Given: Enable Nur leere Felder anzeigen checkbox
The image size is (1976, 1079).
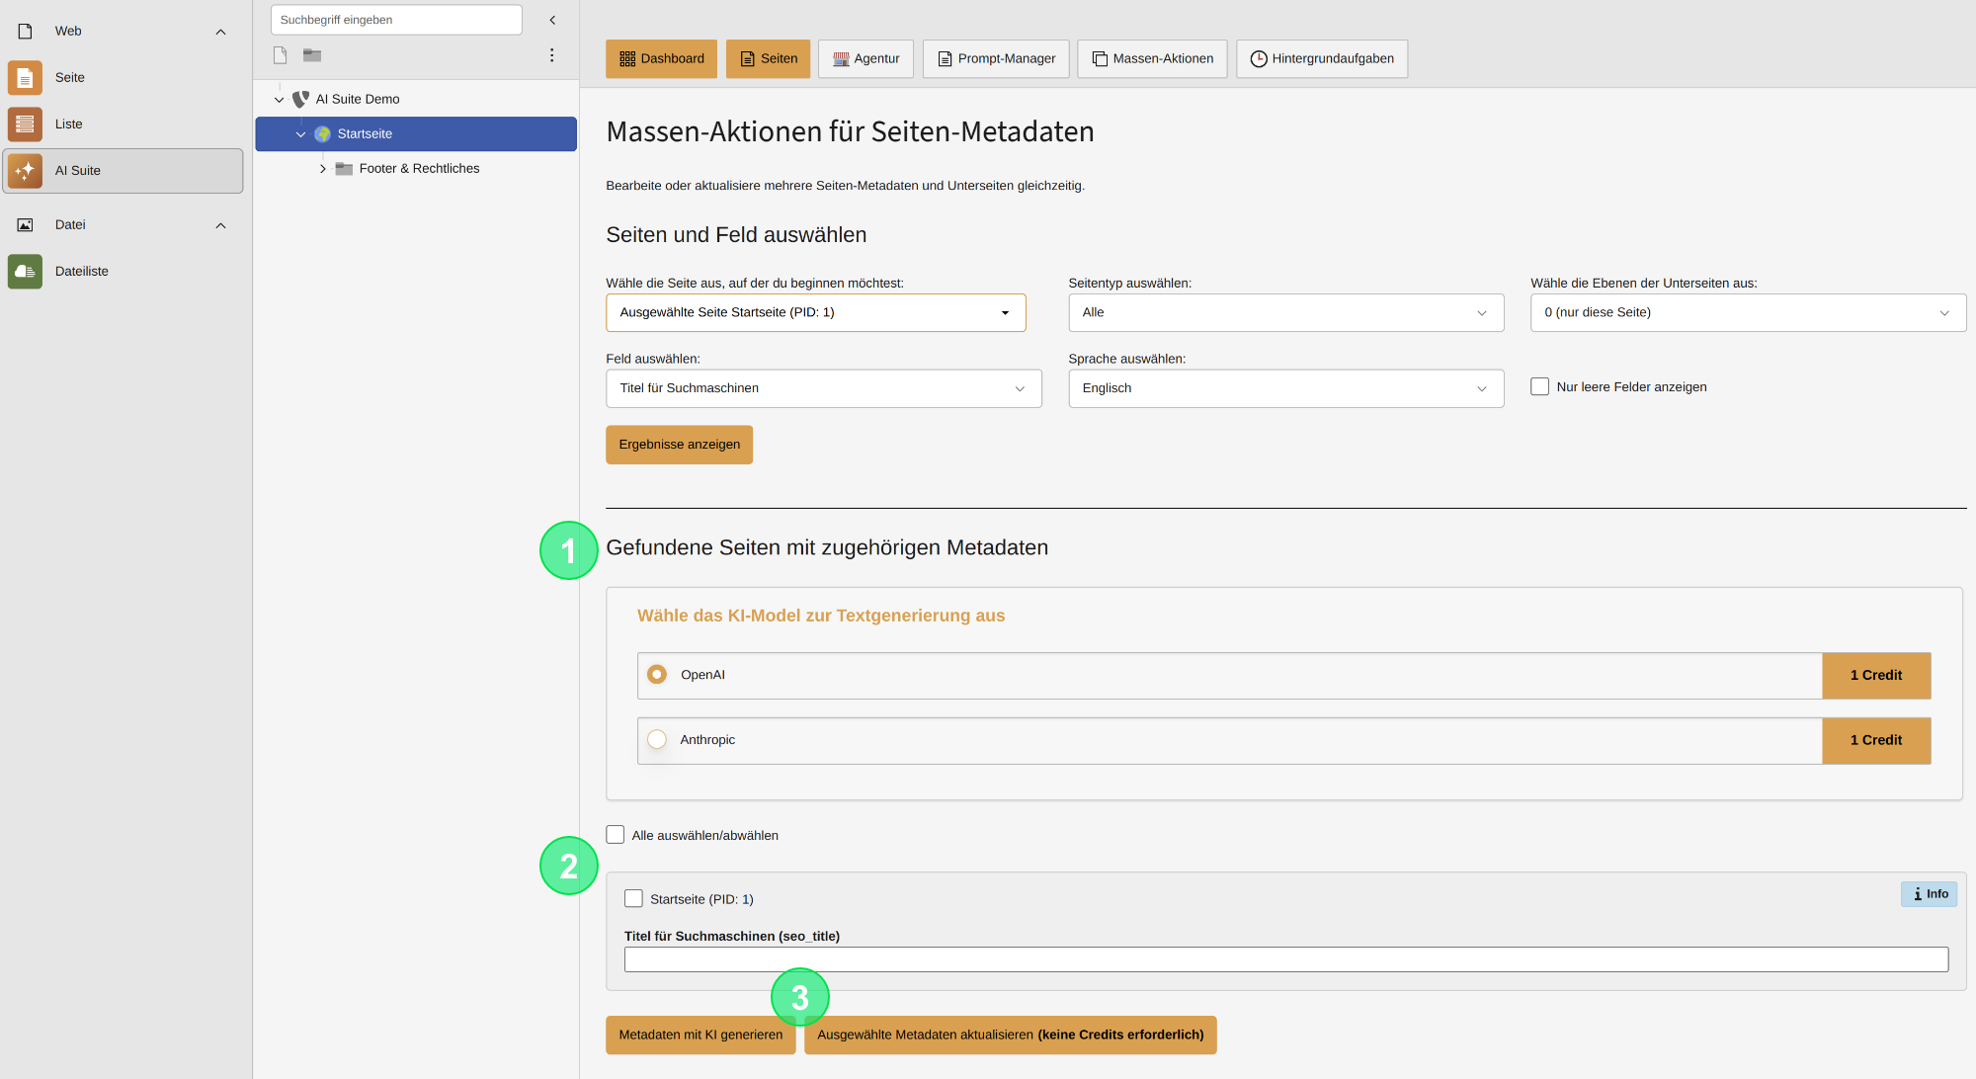Looking at the screenshot, I should [x=1539, y=386].
